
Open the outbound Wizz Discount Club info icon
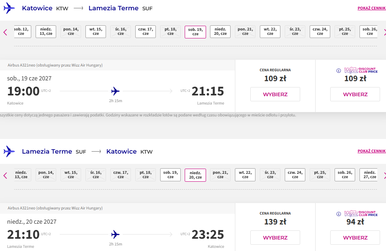tap(339, 71)
